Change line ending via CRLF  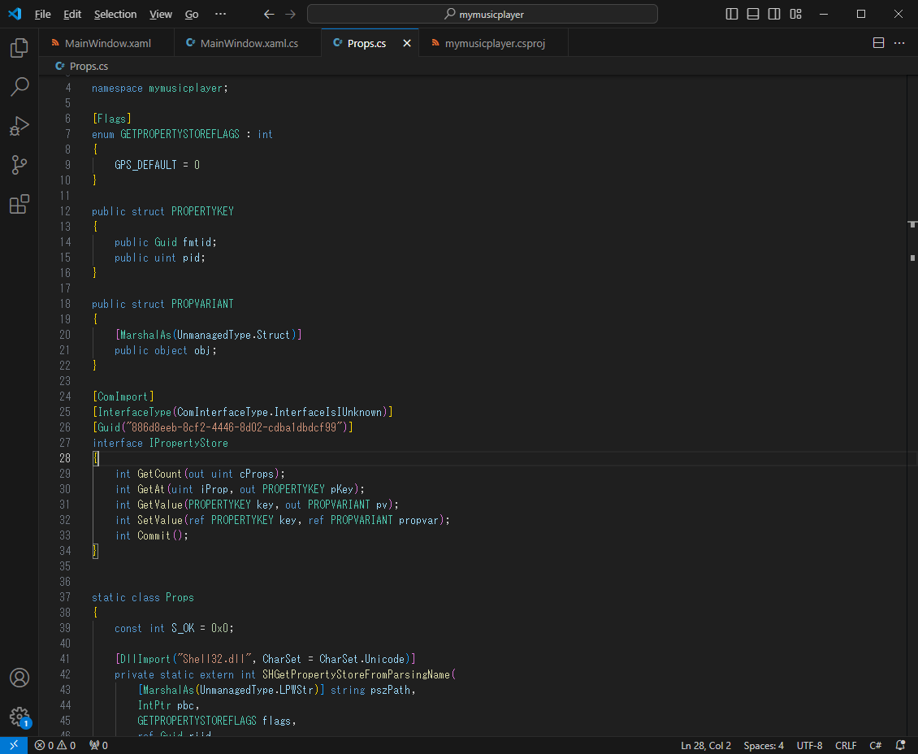pos(846,745)
